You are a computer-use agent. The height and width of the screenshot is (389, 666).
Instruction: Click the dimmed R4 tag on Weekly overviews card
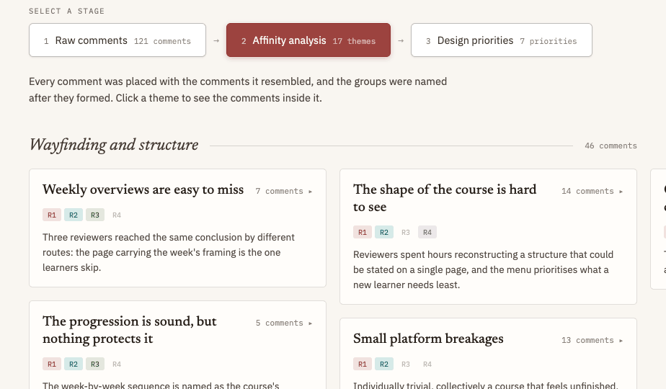[x=117, y=215]
